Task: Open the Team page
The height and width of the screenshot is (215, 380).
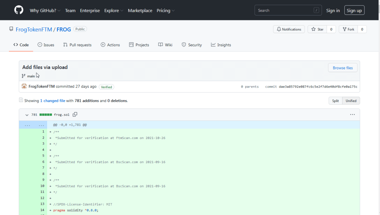Action: pos(70,10)
